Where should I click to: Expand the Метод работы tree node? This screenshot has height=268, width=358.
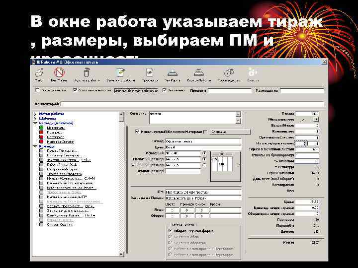(x=35, y=114)
